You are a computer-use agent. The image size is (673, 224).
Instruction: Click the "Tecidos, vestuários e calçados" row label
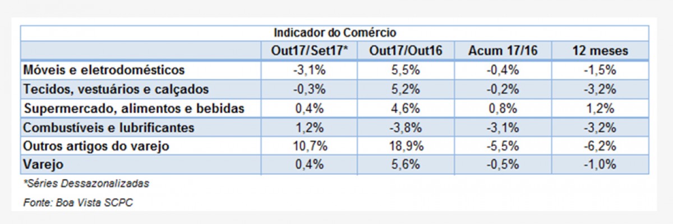point(116,89)
